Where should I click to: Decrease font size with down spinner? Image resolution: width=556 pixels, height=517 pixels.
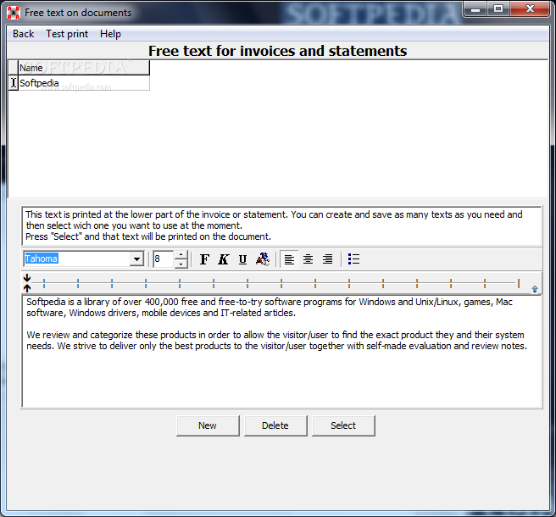click(181, 264)
